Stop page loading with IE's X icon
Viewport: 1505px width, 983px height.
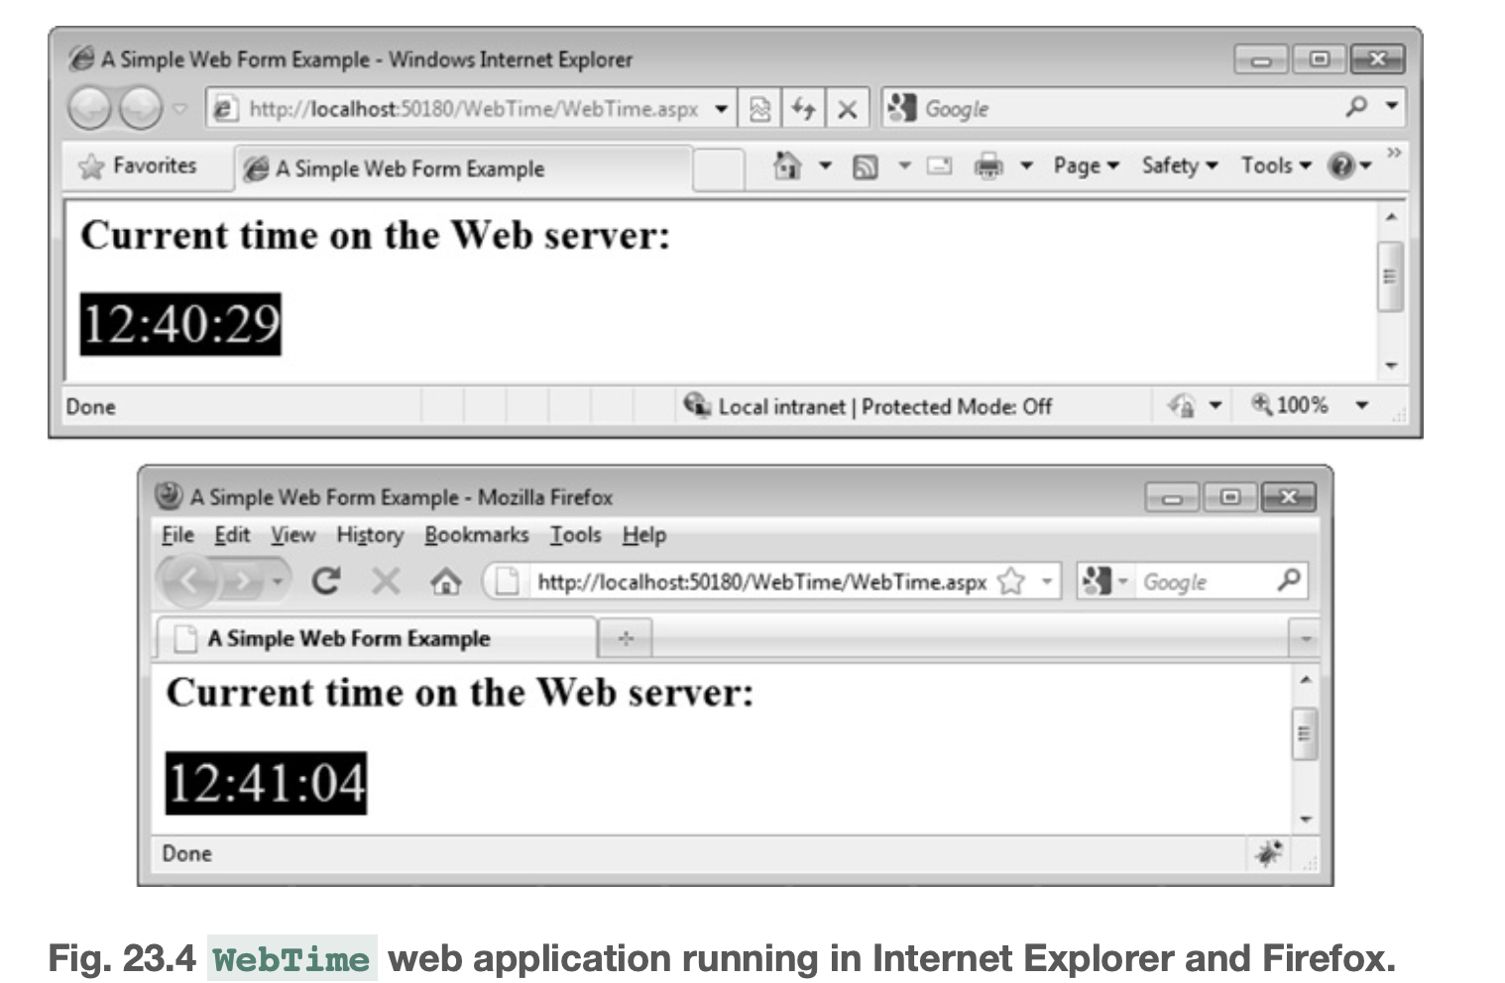[848, 109]
